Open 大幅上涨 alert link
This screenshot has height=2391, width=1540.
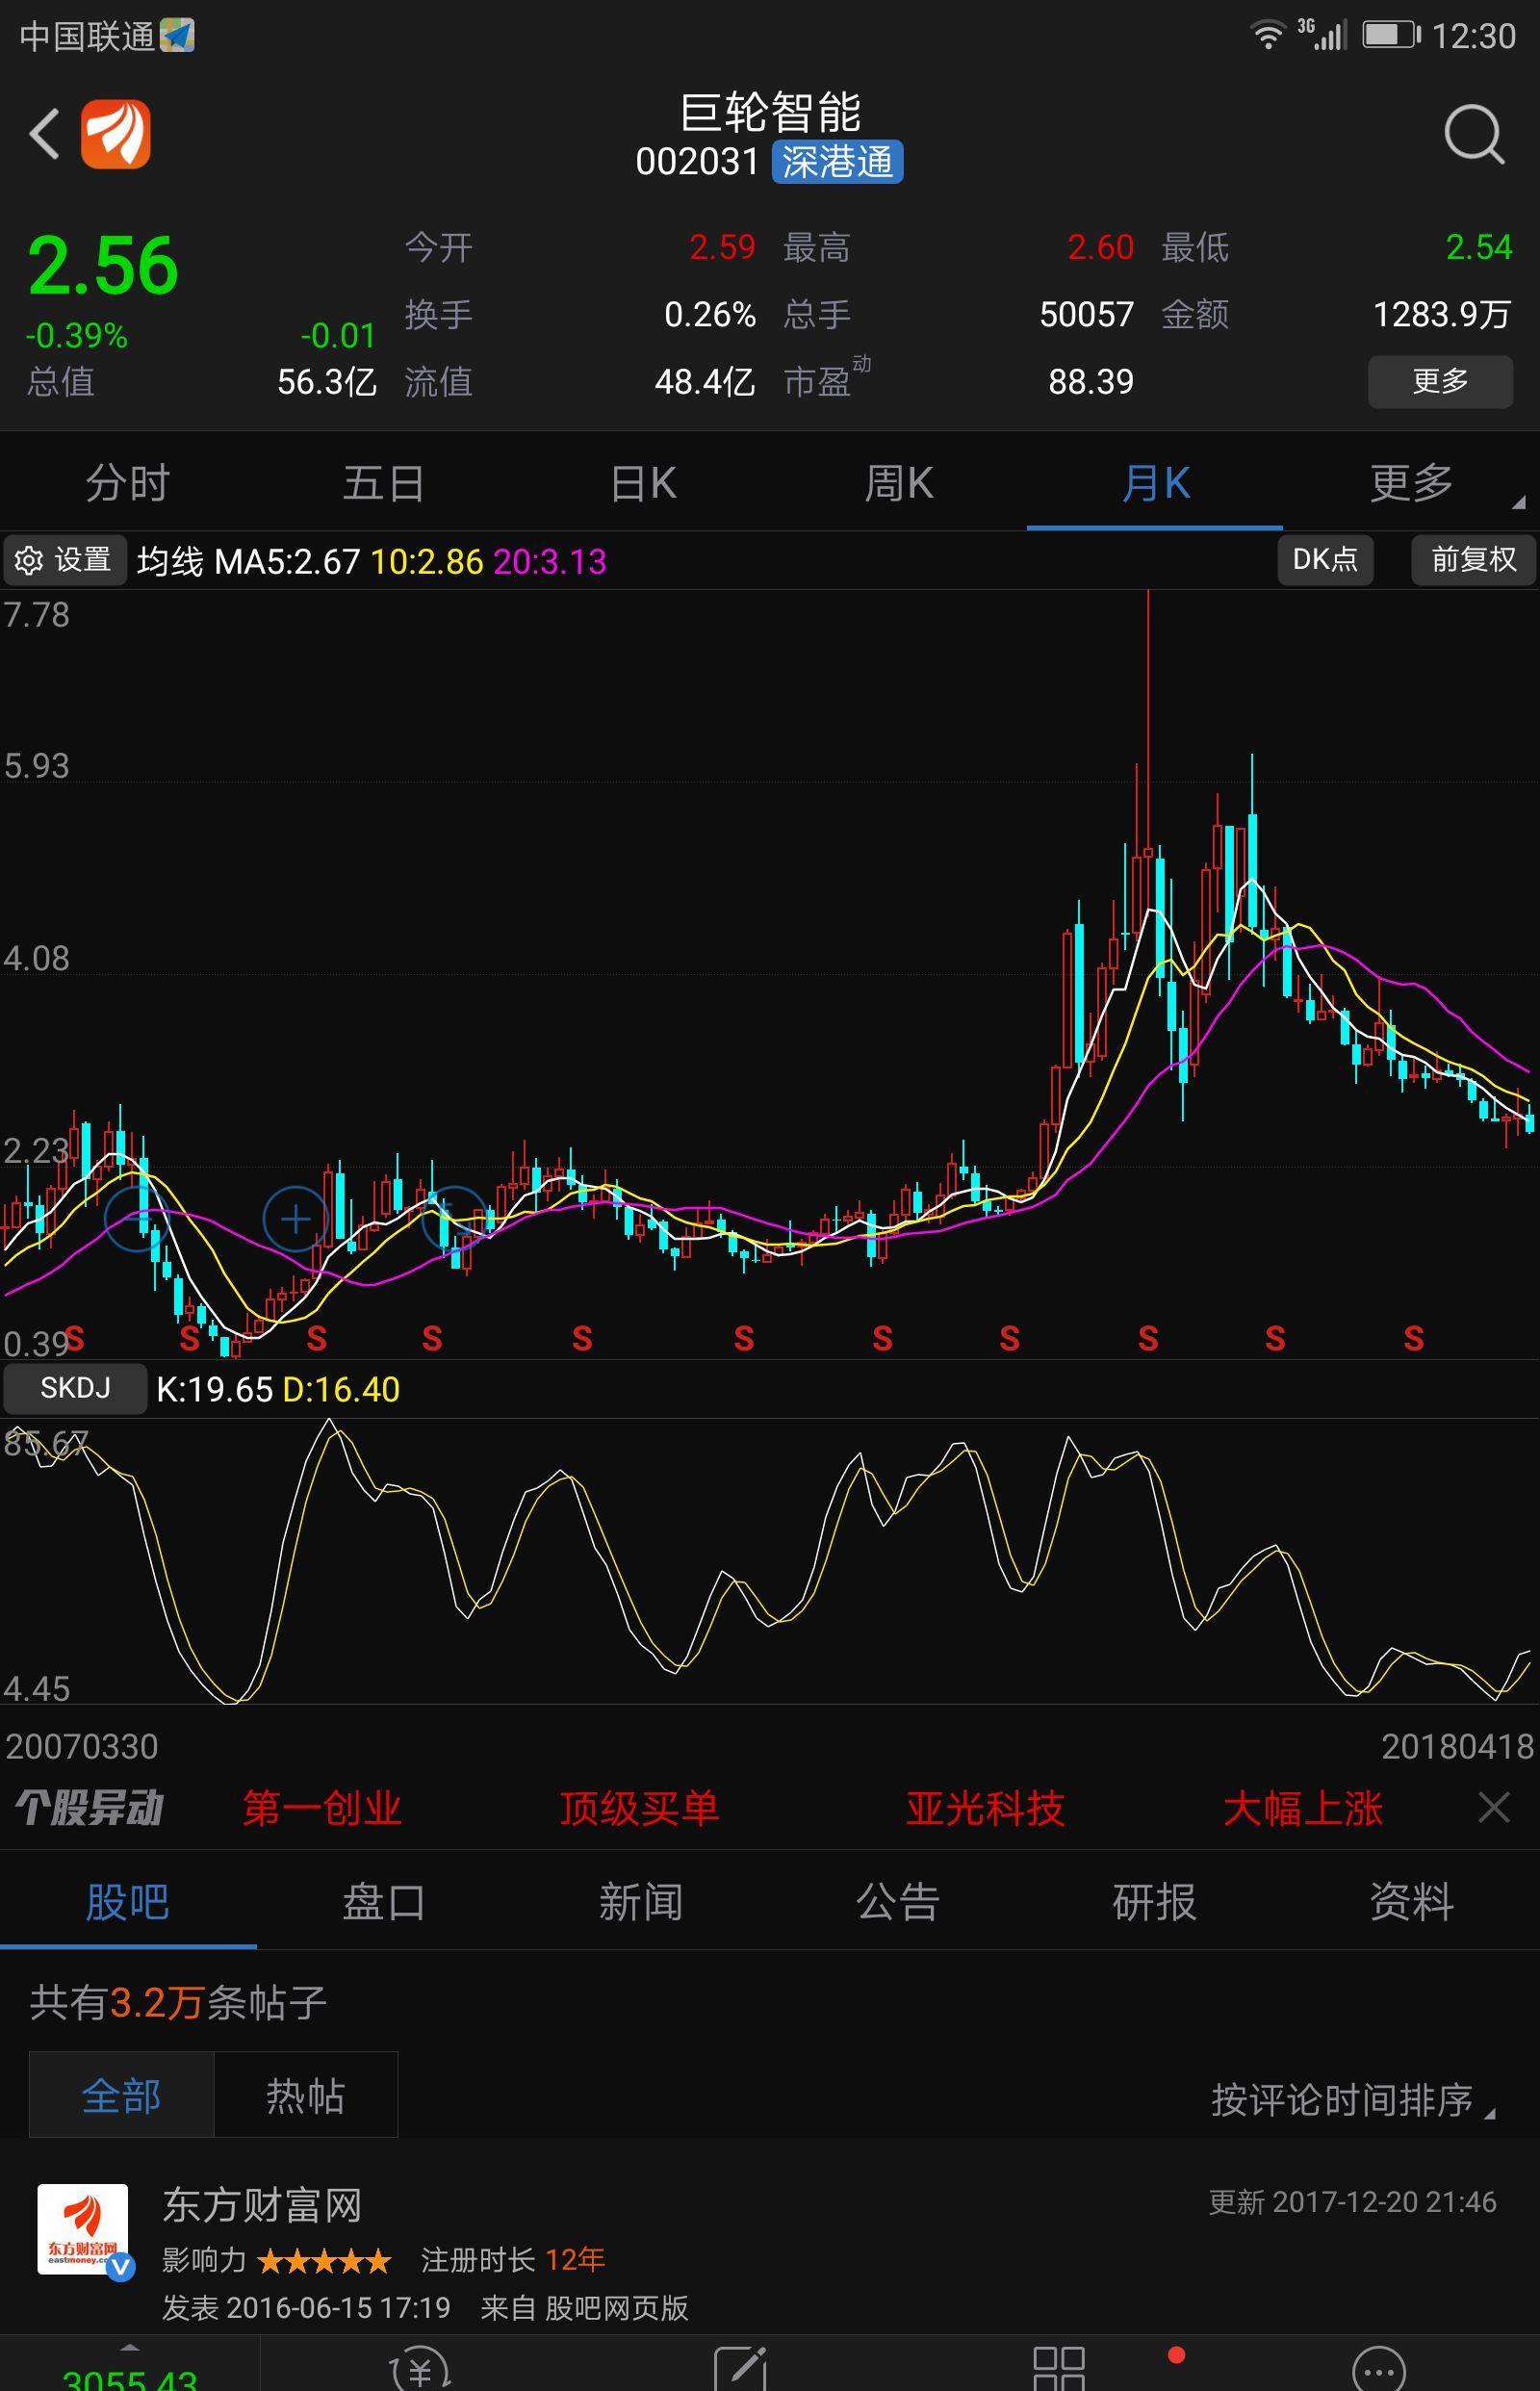click(x=1302, y=1808)
